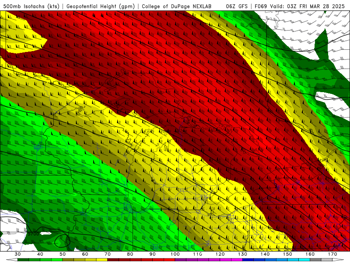Click the '140' value on the legend
Screen dimensions: 350x262
tap(265, 254)
